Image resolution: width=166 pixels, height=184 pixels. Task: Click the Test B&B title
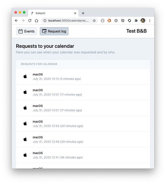[x=136, y=31]
